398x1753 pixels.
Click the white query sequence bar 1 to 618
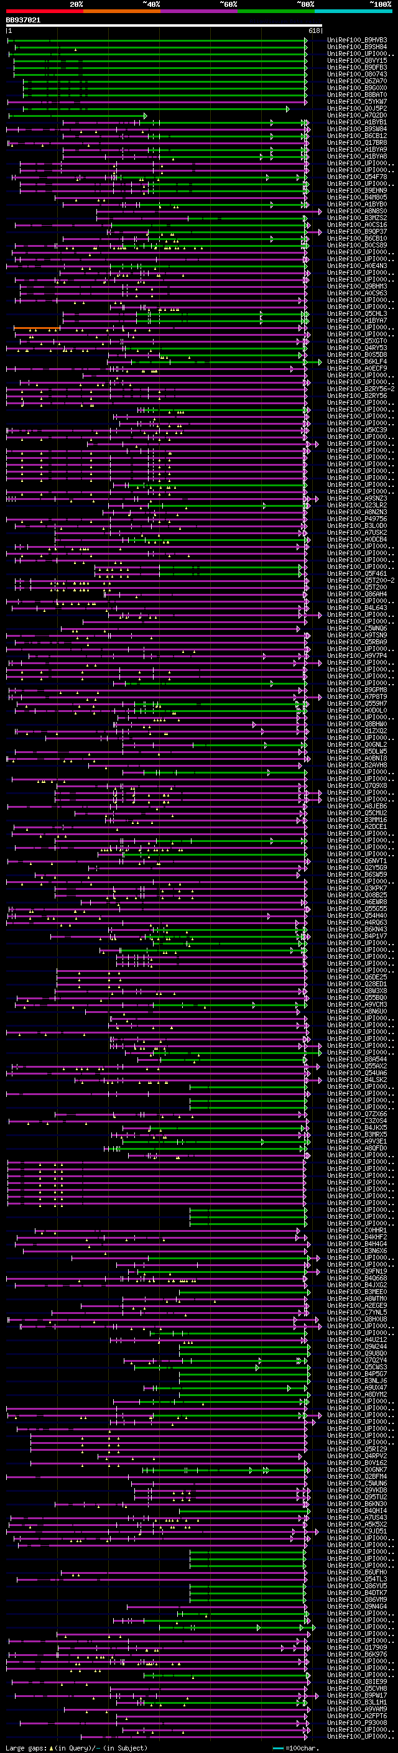(x=164, y=26)
